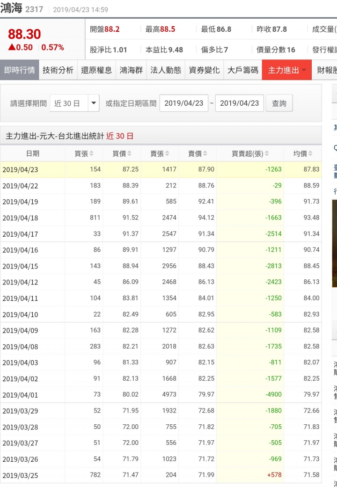Image resolution: width=337 pixels, height=487 pixels.
Task: Click the 最低86.8 low price
Action: pyautogui.click(x=216, y=29)
